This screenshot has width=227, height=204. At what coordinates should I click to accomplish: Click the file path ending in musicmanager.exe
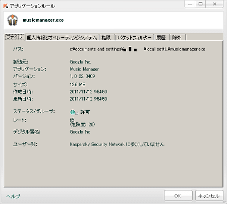(x=137, y=49)
